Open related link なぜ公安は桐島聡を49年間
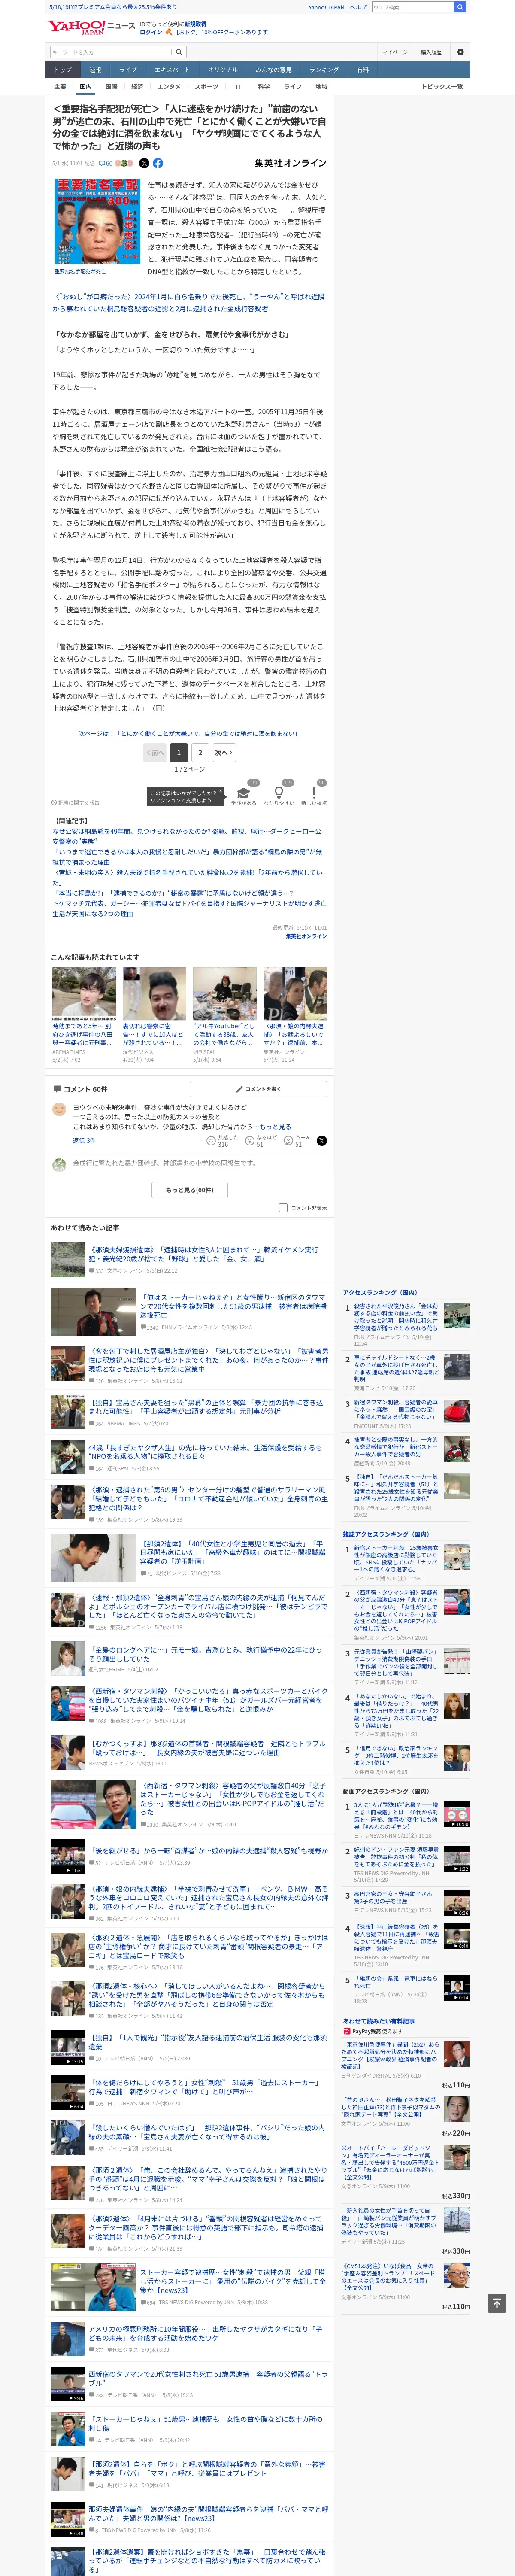The height and width of the screenshot is (2576, 515). click(x=187, y=835)
